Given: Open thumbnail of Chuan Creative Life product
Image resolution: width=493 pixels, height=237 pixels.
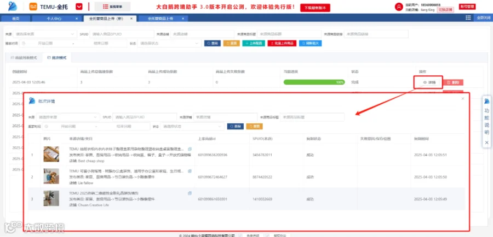Looking at the screenshot, I should coord(51,198).
